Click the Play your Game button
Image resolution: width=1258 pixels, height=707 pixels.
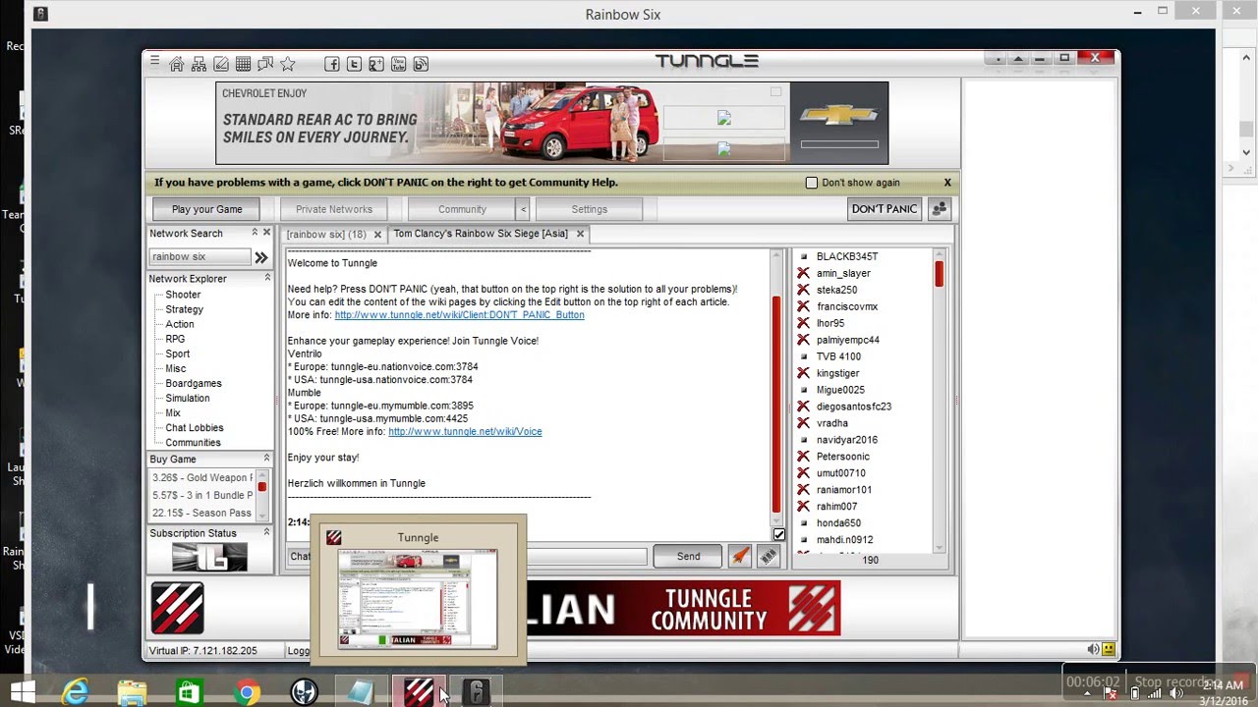(206, 209)
